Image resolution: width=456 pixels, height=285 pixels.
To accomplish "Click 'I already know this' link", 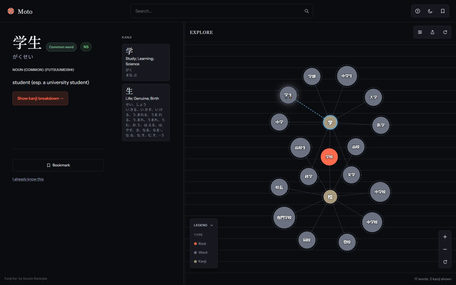I will click(28, 179).
